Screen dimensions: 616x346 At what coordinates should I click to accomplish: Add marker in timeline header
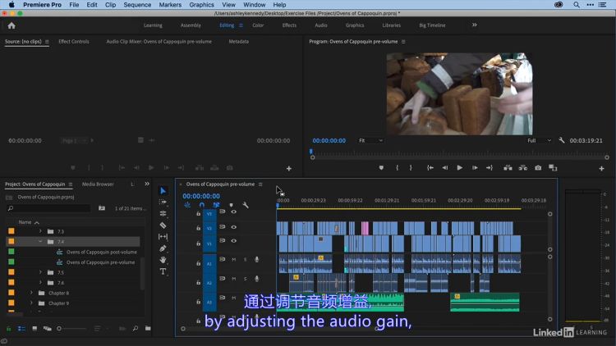coord(231,205)
